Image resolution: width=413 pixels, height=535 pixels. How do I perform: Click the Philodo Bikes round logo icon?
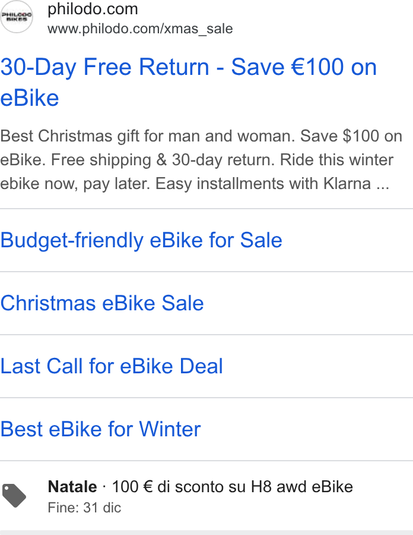(17, 17)
